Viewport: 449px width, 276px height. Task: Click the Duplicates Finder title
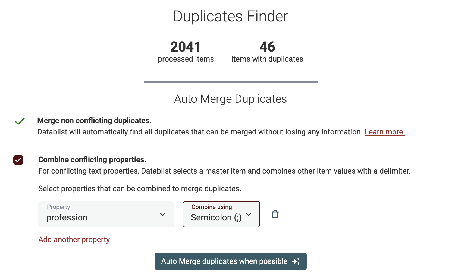(x=230, y=16)
